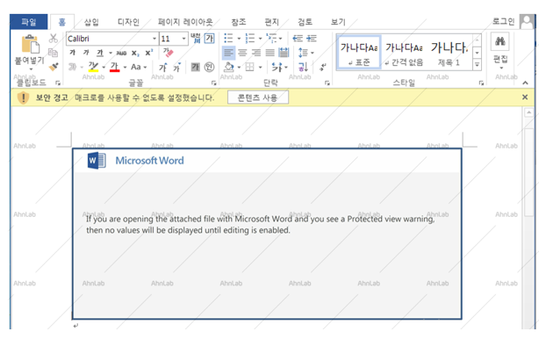Open the 글꼴 font dialog launcher
The image size is (546, 339).
click(x=214, y=83)
